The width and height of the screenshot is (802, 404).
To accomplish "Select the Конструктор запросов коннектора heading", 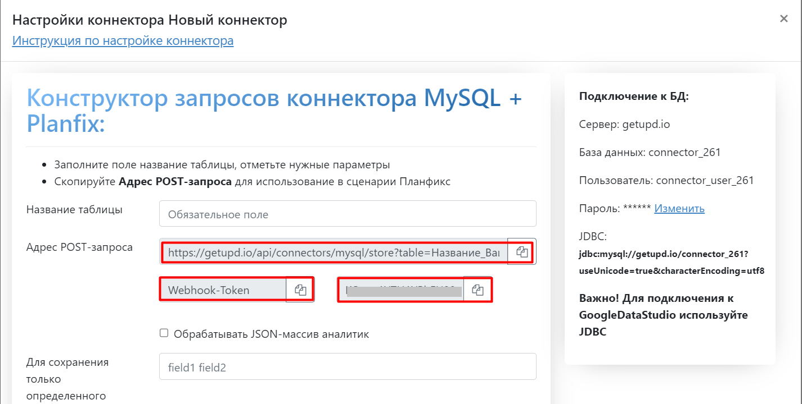I will pyautogui.click(x=274, y=111).
